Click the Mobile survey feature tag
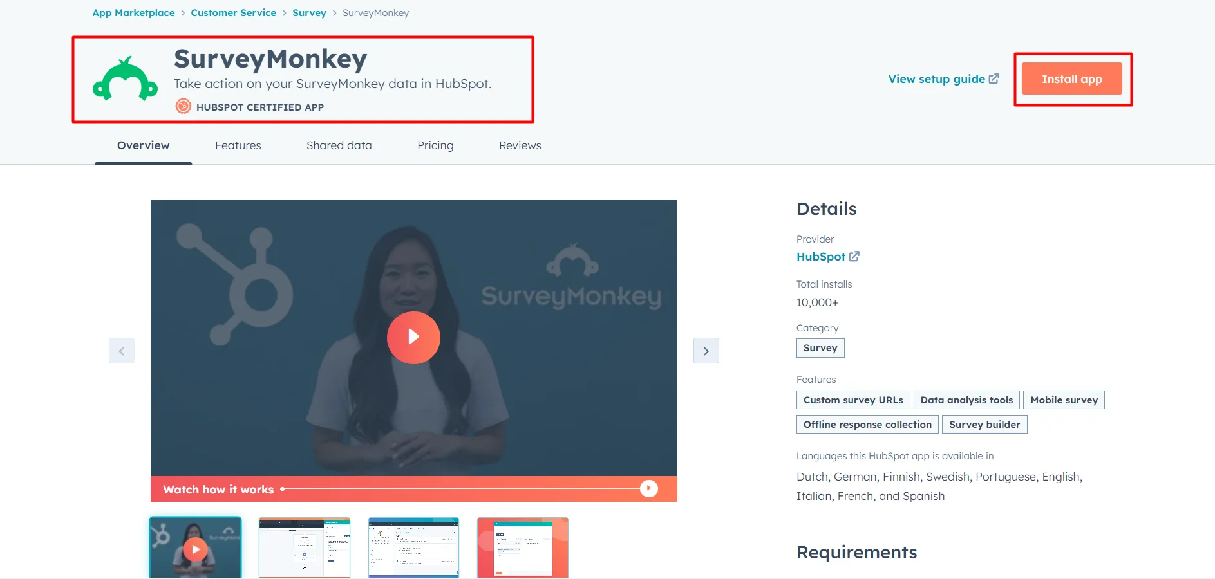Screen dimensions: 1215x579 click(x=1064, y=400)
